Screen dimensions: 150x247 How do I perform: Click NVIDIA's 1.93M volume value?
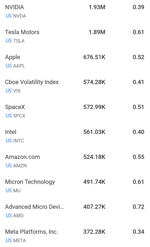[x=97, y=7]
